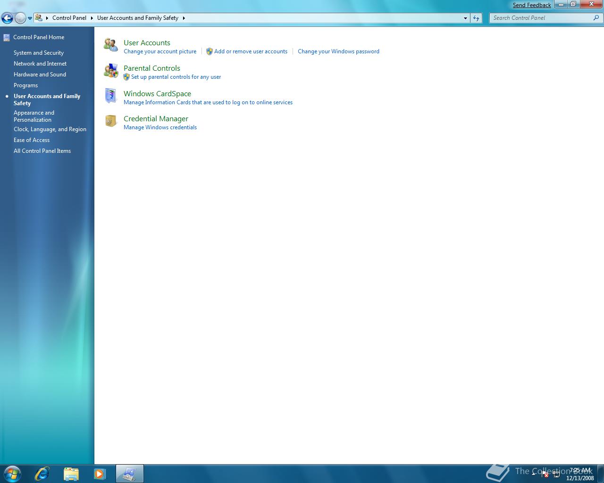Click the Parental Controls icon
Screen dimensions: 604x483
[111, 70]
